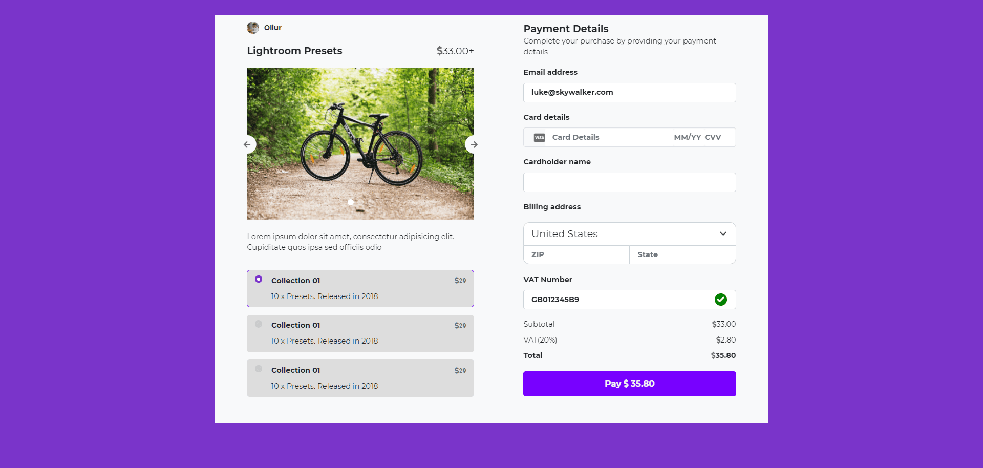The height and width of the screenshot is (468, 983).
Task: Click the email address field showing luke@skywalker.com
Action: (x=629, y=93)
